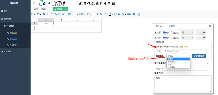Toggle bold formatting

tap(93, 14)
